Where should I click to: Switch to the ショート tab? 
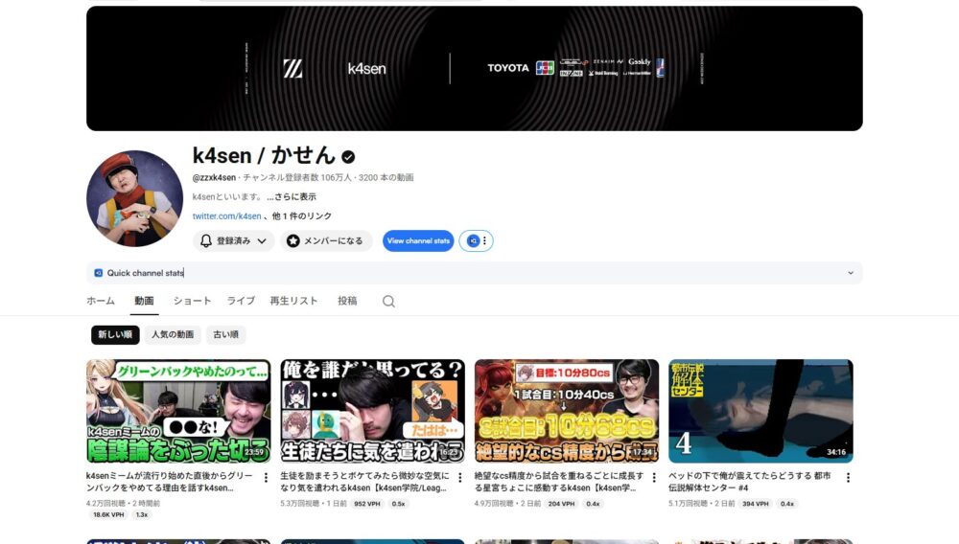coord(192,301)
